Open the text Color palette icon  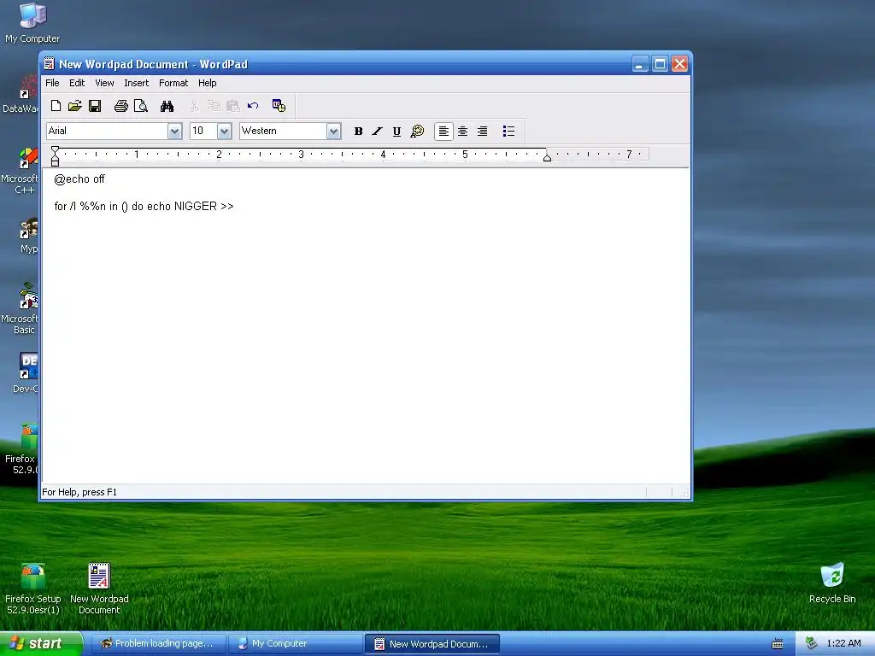coord(417,131)
